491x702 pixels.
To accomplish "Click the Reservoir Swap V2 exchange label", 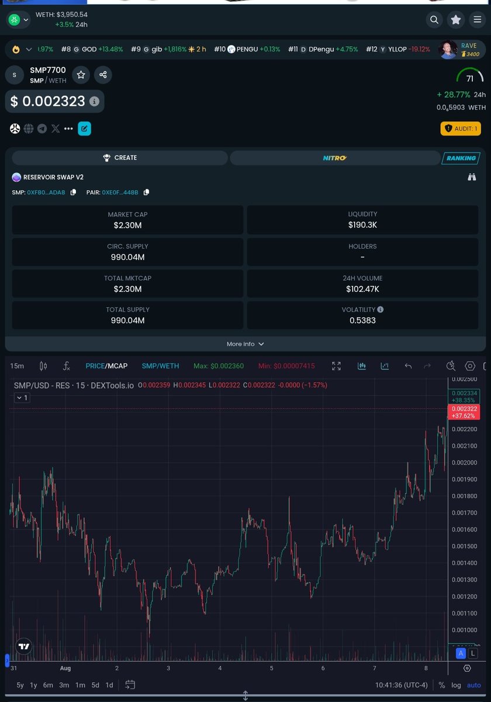I will [x=48, y=177].
